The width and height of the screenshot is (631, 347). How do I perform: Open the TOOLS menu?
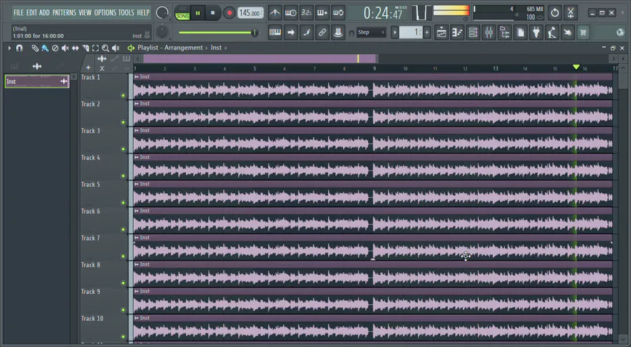[126, 13]
